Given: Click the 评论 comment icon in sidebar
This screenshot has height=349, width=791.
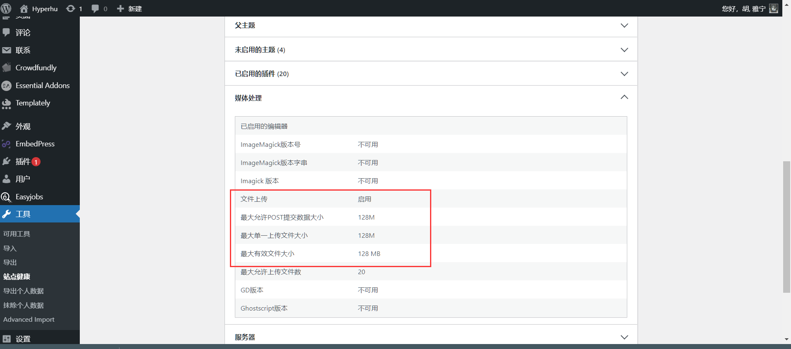Looking at the screenshot, I should [x=6, y=32].
